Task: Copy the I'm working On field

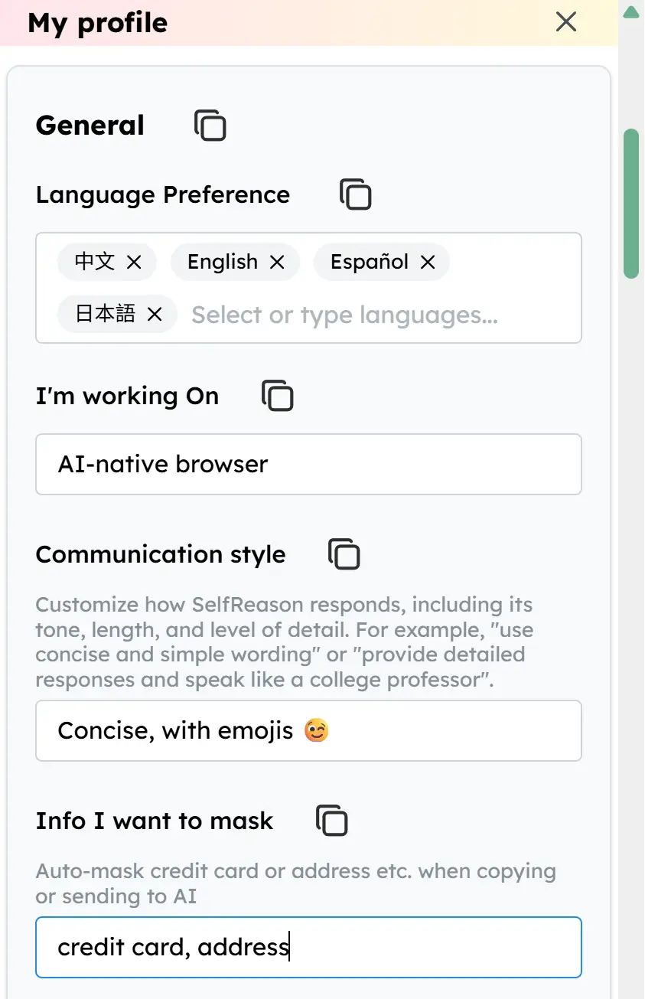Action: tap(278, 396)
